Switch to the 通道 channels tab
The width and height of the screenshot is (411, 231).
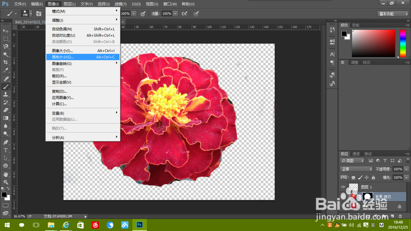pos(356,154)
